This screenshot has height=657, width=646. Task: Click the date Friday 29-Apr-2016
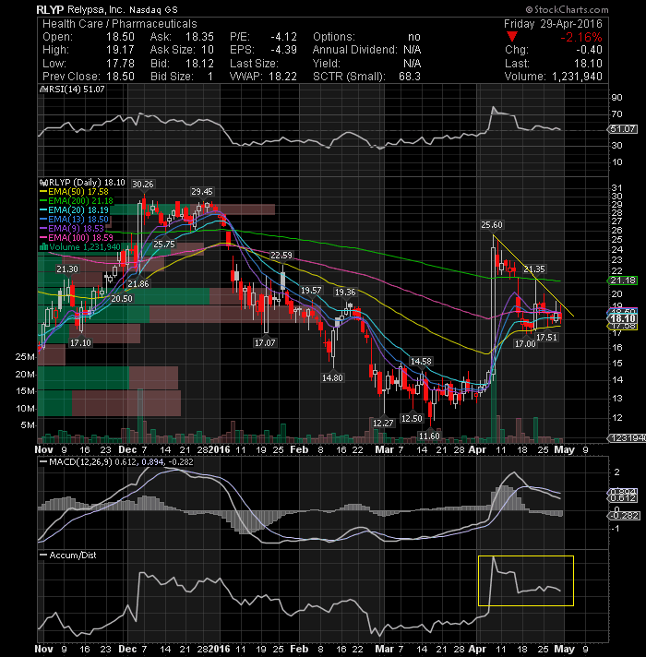553,24
